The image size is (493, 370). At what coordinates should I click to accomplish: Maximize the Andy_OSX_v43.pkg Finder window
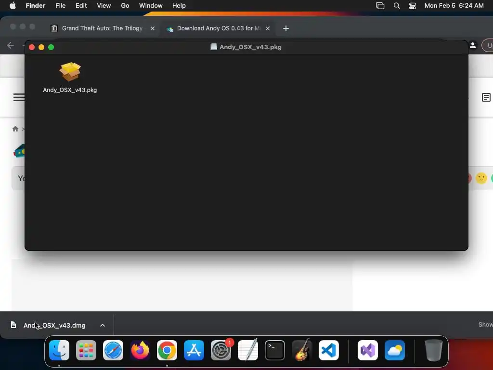51,47
